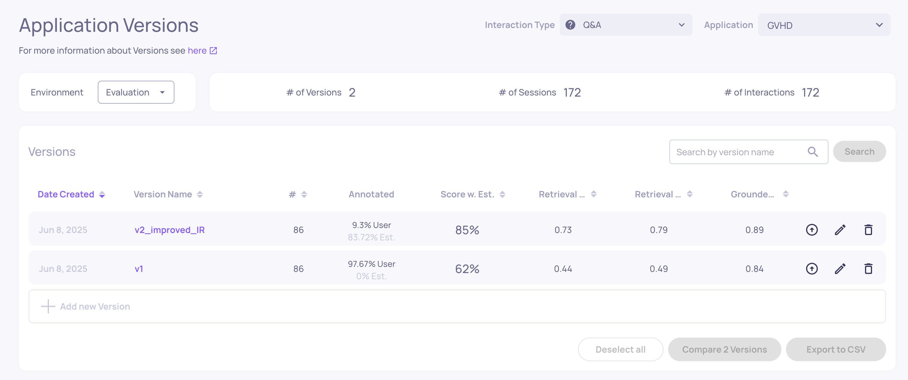908x380 pixels.
Task: Click the Deselect all button
Action: tap(620, 349)
